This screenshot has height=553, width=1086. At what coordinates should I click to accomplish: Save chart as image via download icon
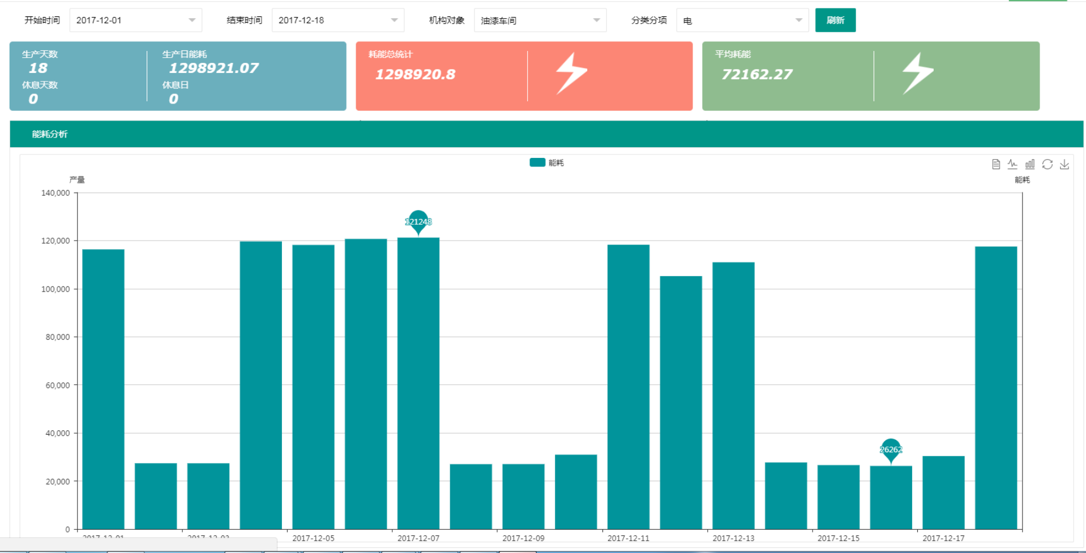(x=1064, y=164)
